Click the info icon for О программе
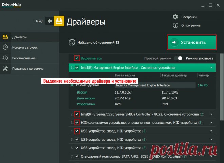 pos(175,25)
